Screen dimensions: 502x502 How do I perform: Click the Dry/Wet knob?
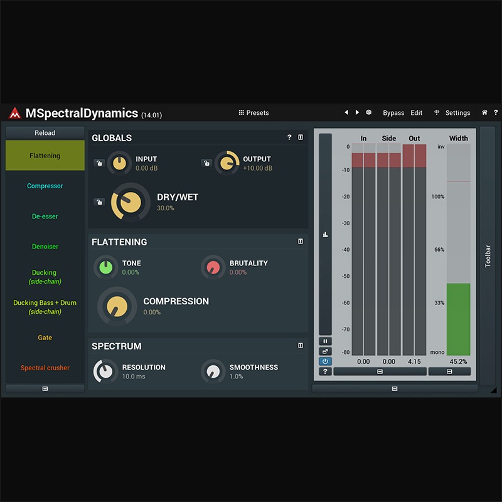131,202
